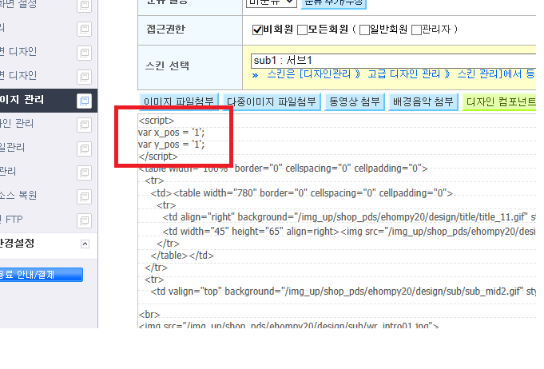
Task: Check the 모든회원 checkbox
Action: pyautogui.click(x=303, y=30)
